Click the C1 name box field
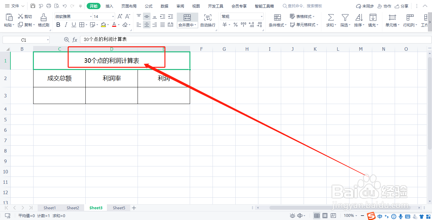The height and width of the screenshot is (220, 432). pyautogui.click(x=25, y=39)
